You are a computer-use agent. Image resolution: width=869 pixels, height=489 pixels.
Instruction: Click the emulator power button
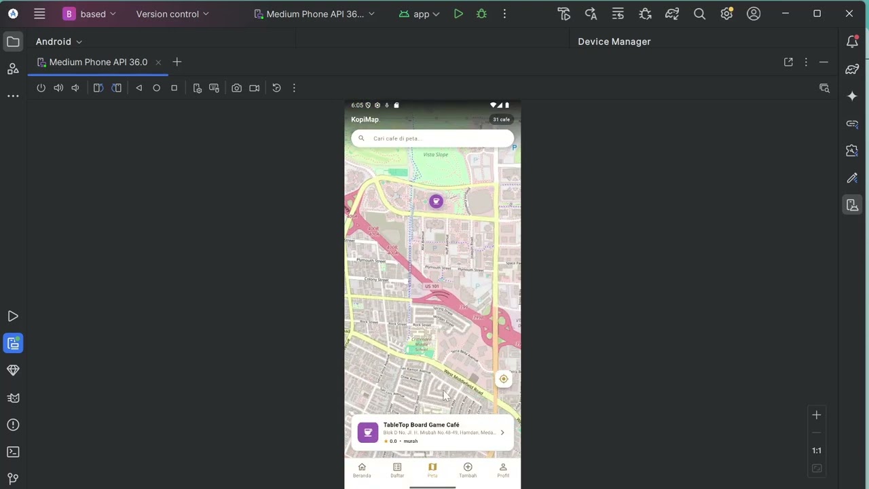pyautogui.click(x=41, y=88)
